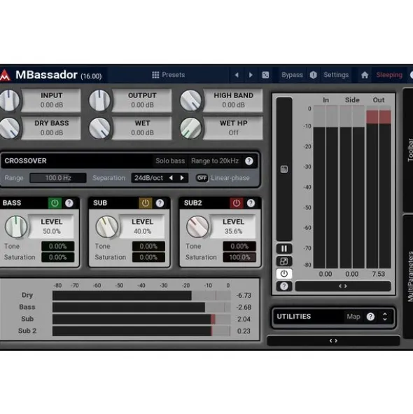Click the HIGH BAND knob
413x414 pixels.
(x=190, y=100)
